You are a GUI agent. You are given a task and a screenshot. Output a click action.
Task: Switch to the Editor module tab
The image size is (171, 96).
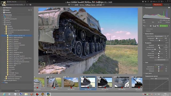pos(166,5)
